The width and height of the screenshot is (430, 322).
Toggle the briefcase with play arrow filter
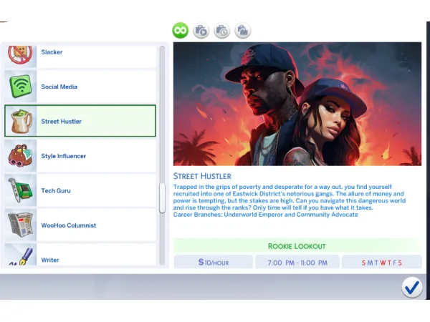click(201, 31)
